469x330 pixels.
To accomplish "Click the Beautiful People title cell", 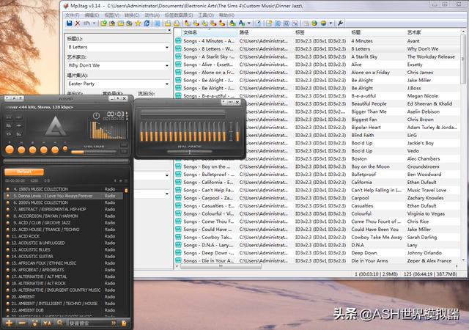I will click(369, 104).
